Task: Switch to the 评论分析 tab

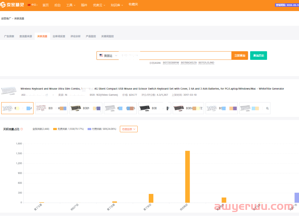Action: tap(75, 36)
